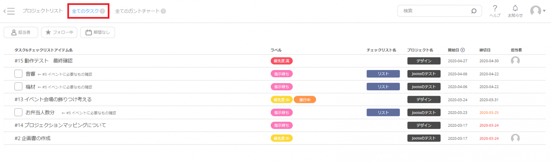Click the 優先度:高 red label
The image size is (551, 162).
282,61
